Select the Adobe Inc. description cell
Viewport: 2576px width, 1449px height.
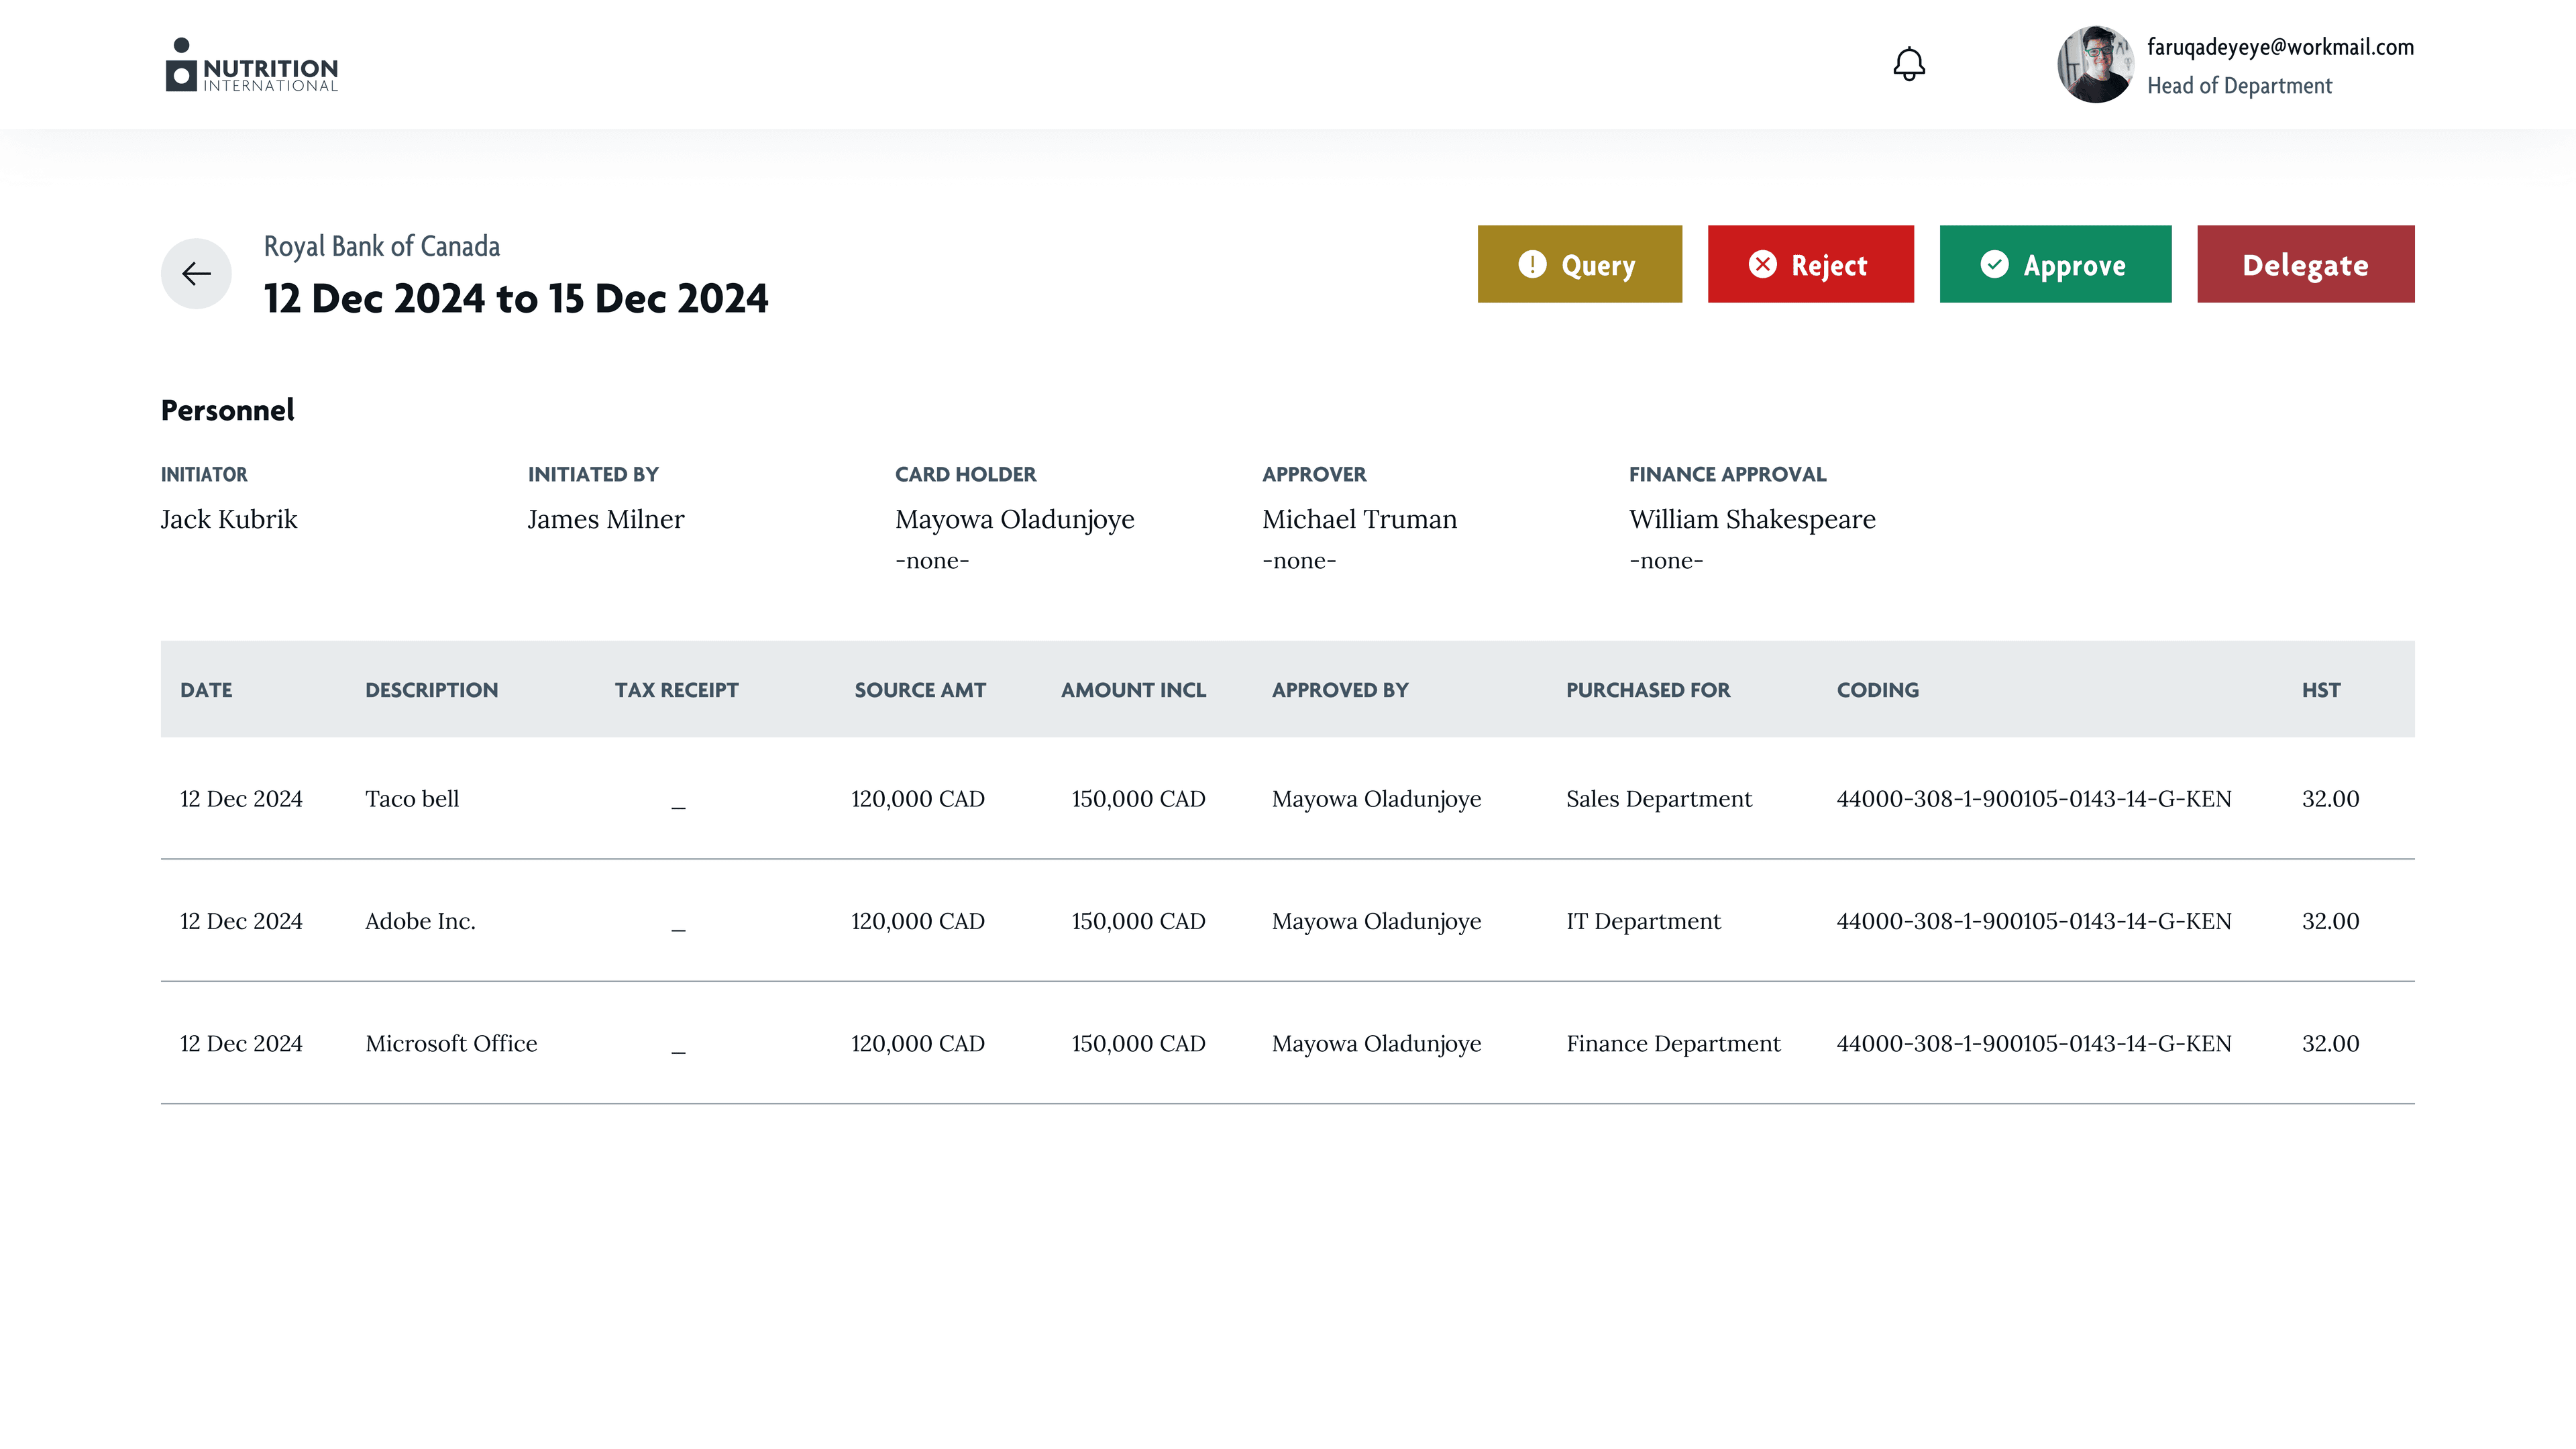pos(420,921)
